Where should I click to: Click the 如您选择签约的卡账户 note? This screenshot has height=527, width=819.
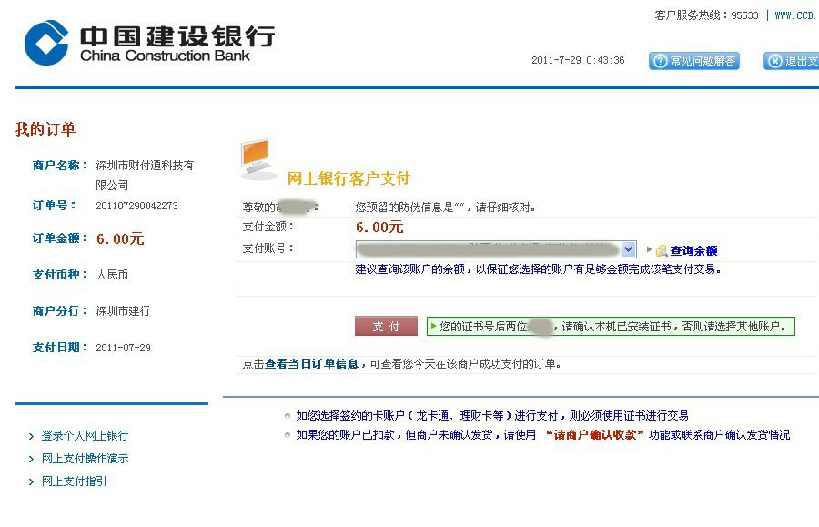[x=492, y=416]
